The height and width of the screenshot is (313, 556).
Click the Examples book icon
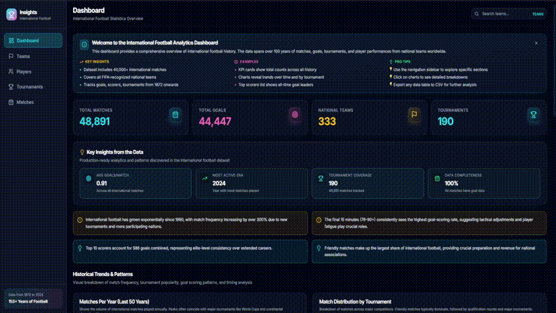pos(236,62)
